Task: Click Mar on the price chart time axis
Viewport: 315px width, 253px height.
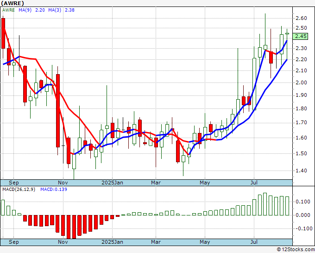Action: 156,183
